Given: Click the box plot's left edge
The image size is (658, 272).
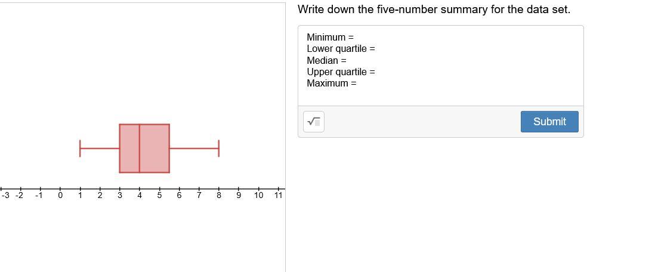Looking at the screenshot, I should pyautogui.click(x=119, y=148).
